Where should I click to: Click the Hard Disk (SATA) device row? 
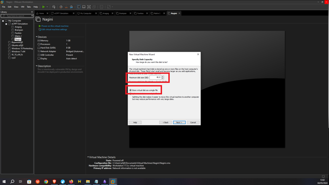(60, 48)
